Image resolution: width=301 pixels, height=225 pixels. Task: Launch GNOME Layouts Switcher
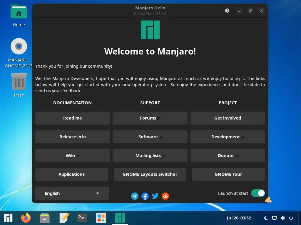[x=150, y=174]
